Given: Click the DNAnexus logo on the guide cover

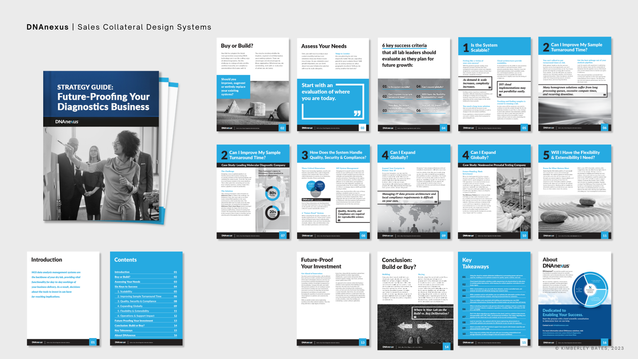Looking at the screenshot, I should click(67, 122).
